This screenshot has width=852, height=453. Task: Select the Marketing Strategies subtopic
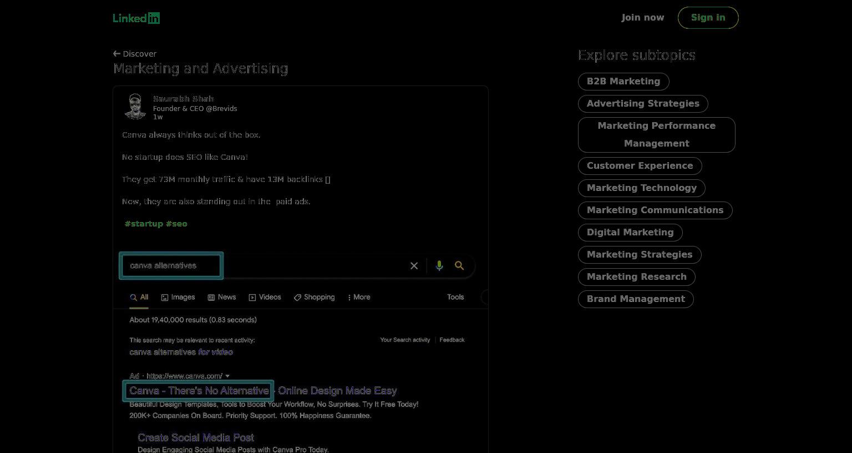(640, 255)
